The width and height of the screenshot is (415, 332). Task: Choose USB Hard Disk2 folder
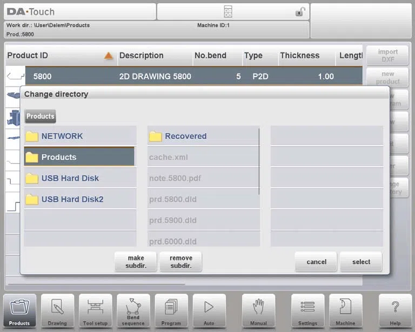[x=80, y=199]
